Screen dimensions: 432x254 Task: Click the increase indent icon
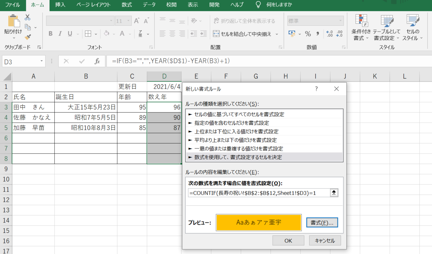pos(204,34)
